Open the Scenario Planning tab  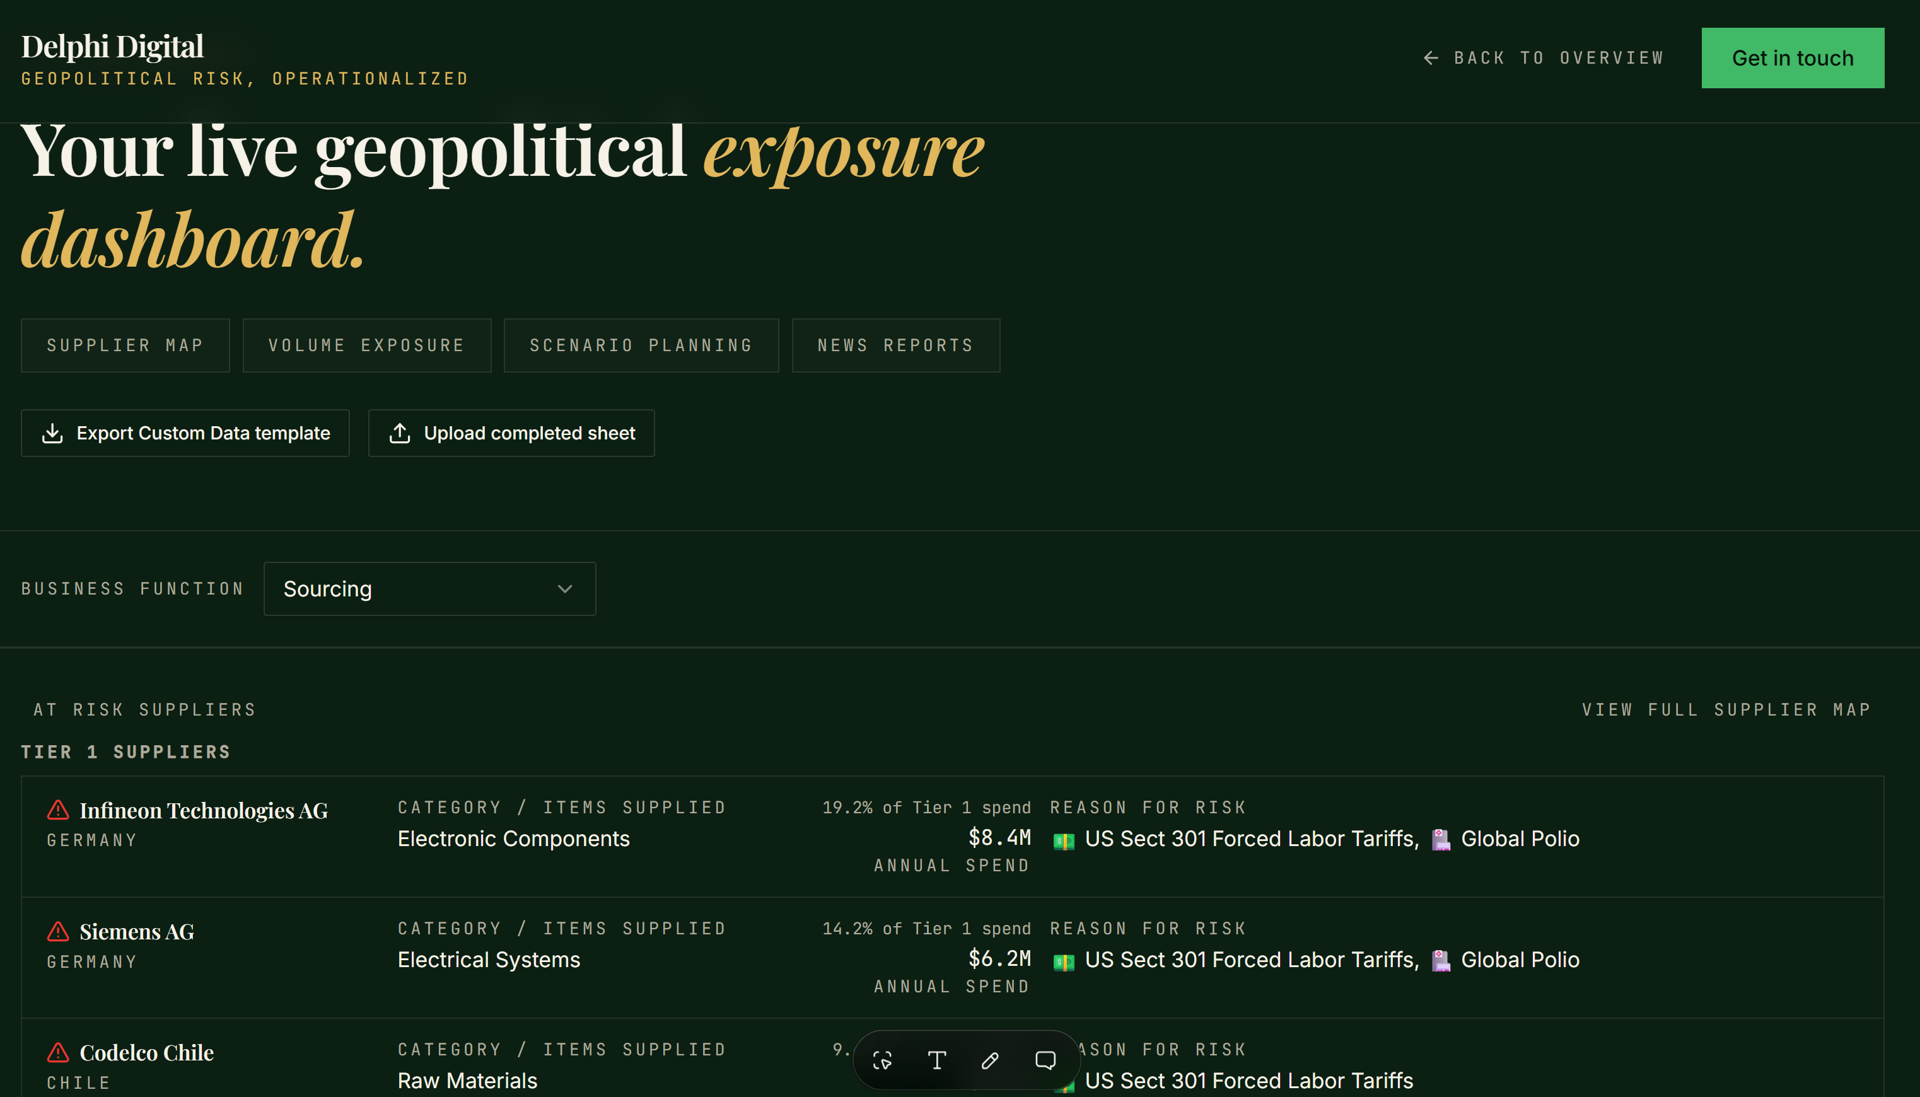tap(641, 345)
